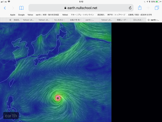Show all tabs overview icon
This screenshot has height=122, width=162.
pos(157,8)
